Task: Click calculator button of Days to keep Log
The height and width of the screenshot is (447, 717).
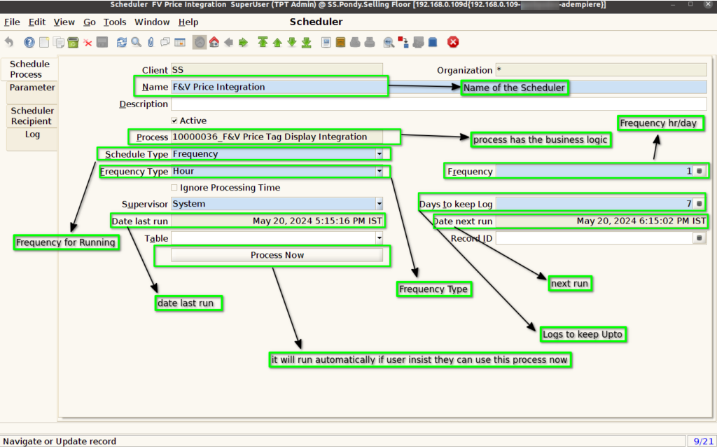Action: click(699, 204)
